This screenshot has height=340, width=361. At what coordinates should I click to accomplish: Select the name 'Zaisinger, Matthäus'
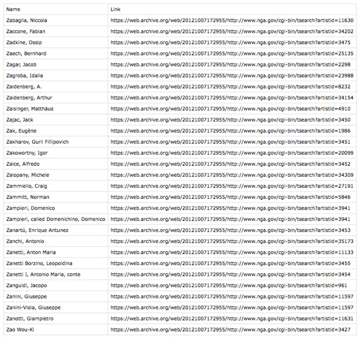pyautogui.click(x=30, y=109)
